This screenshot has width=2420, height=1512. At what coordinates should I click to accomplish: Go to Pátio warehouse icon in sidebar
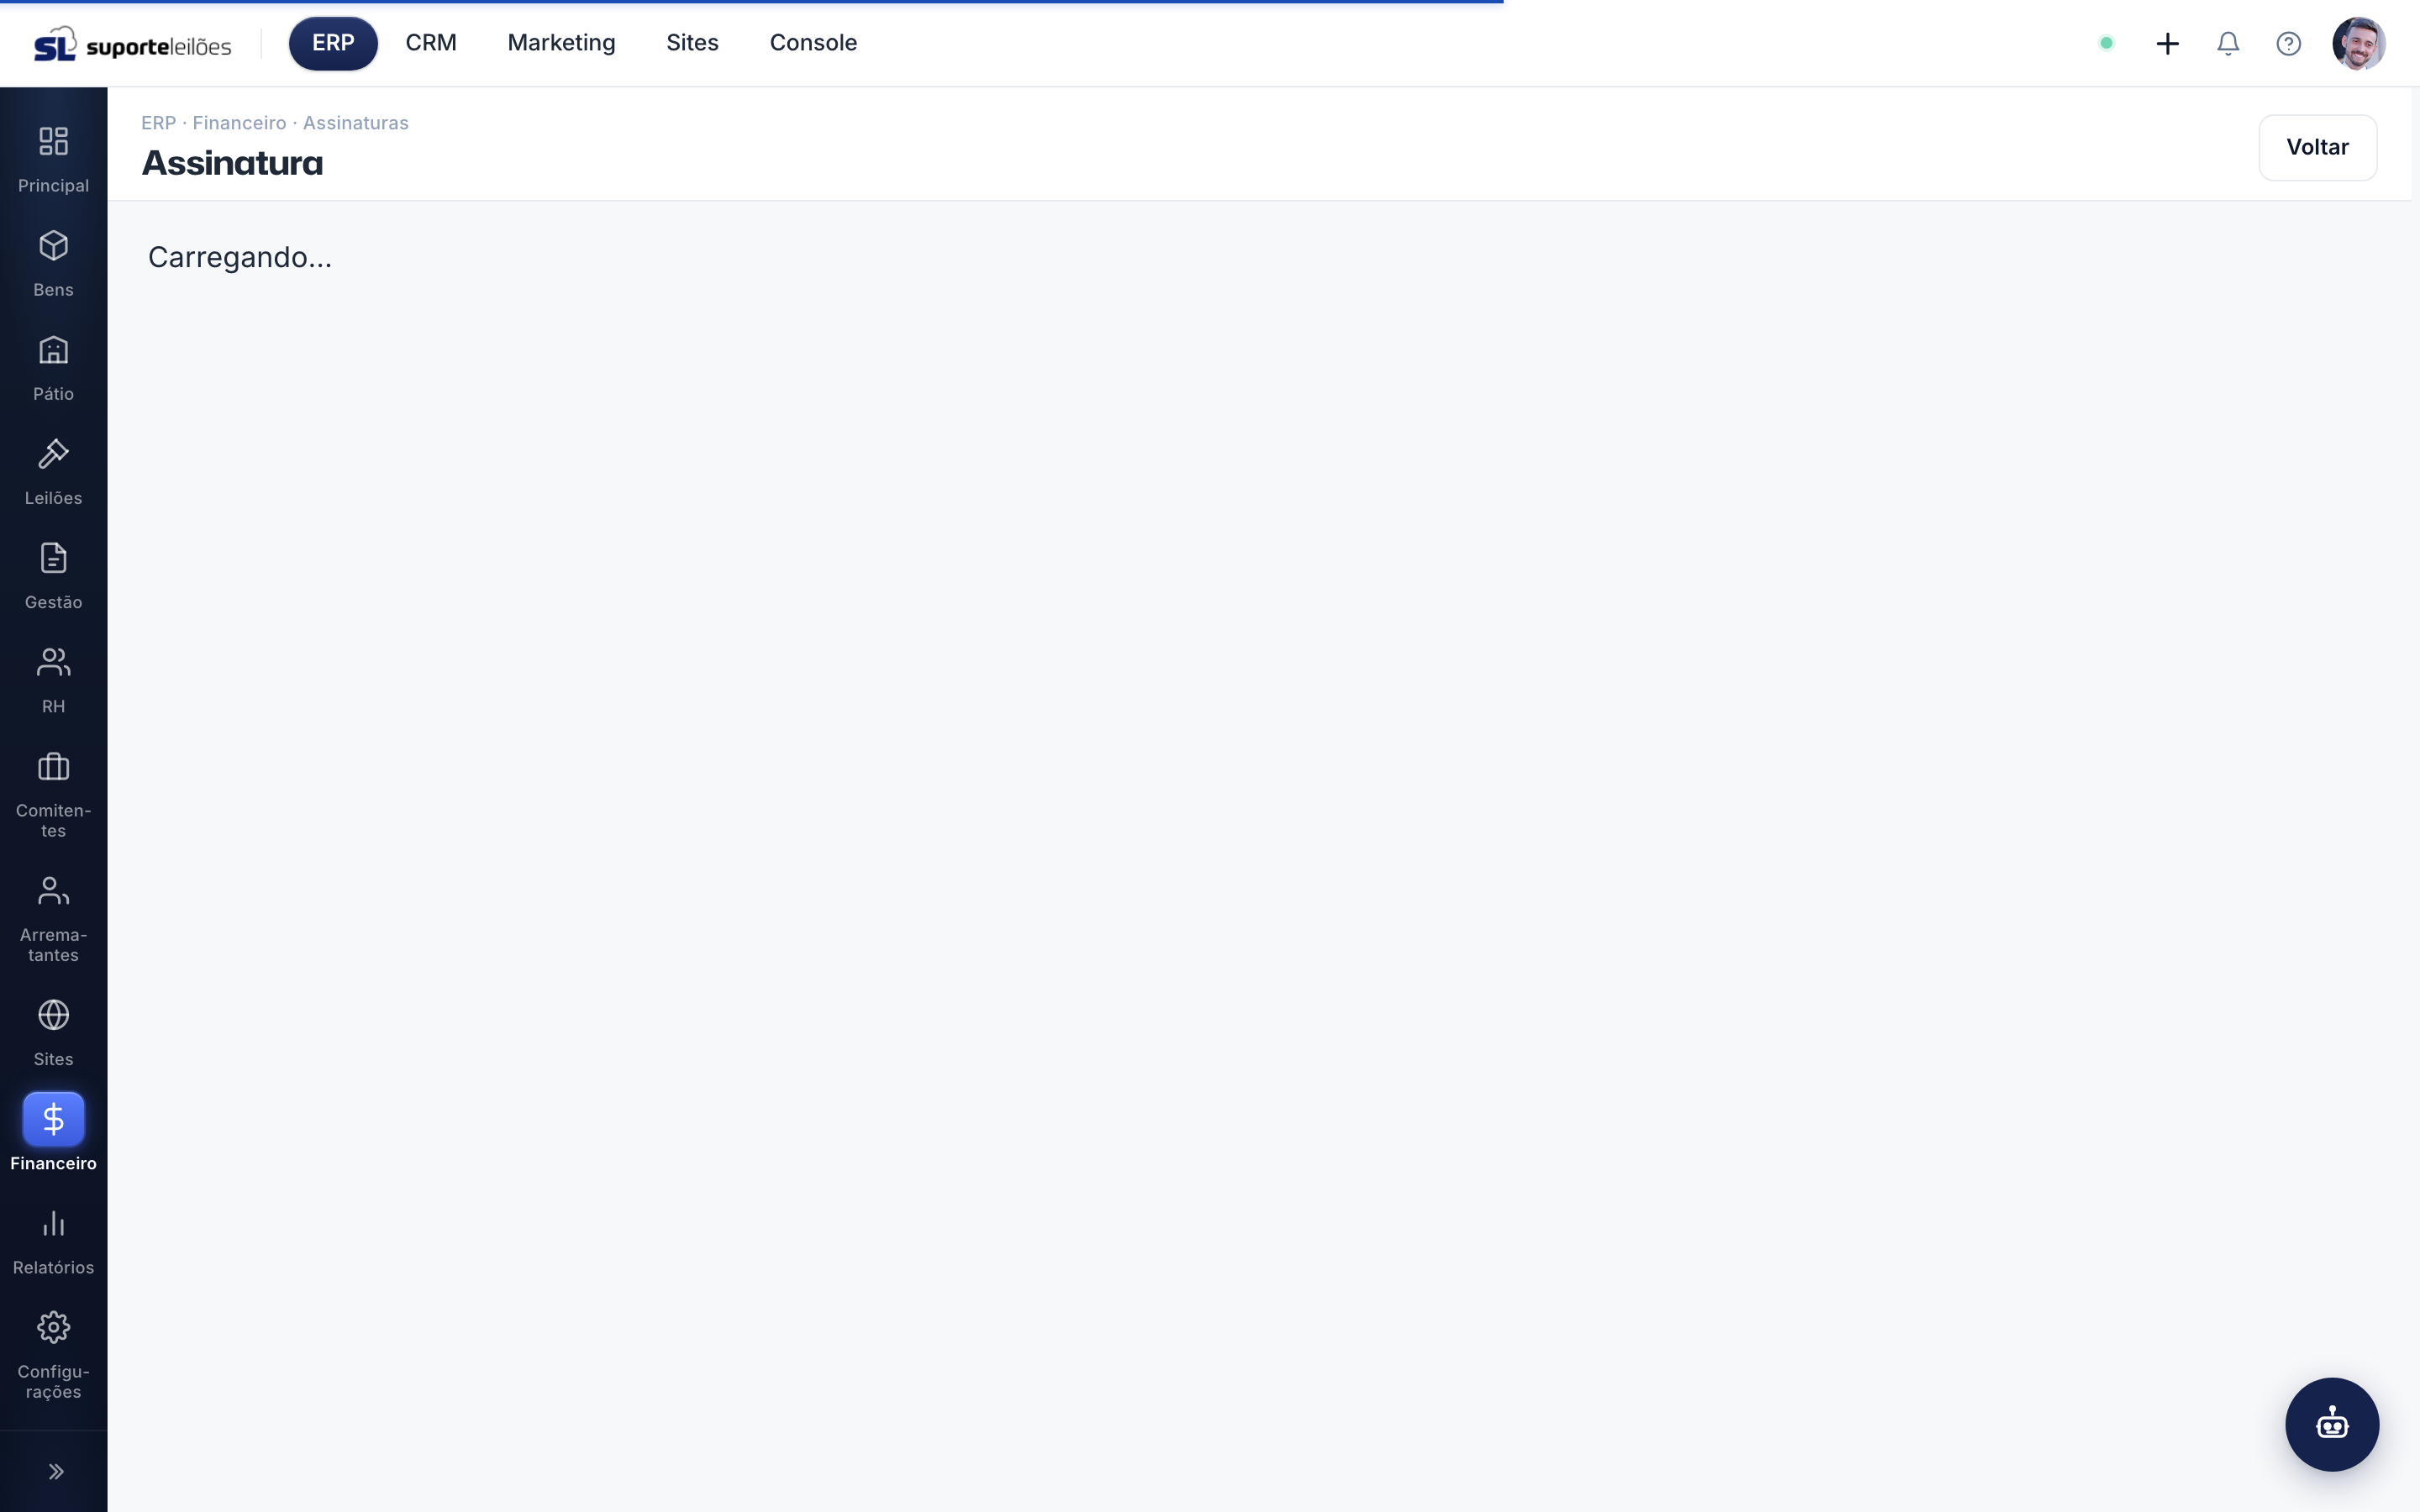point(53,349)
